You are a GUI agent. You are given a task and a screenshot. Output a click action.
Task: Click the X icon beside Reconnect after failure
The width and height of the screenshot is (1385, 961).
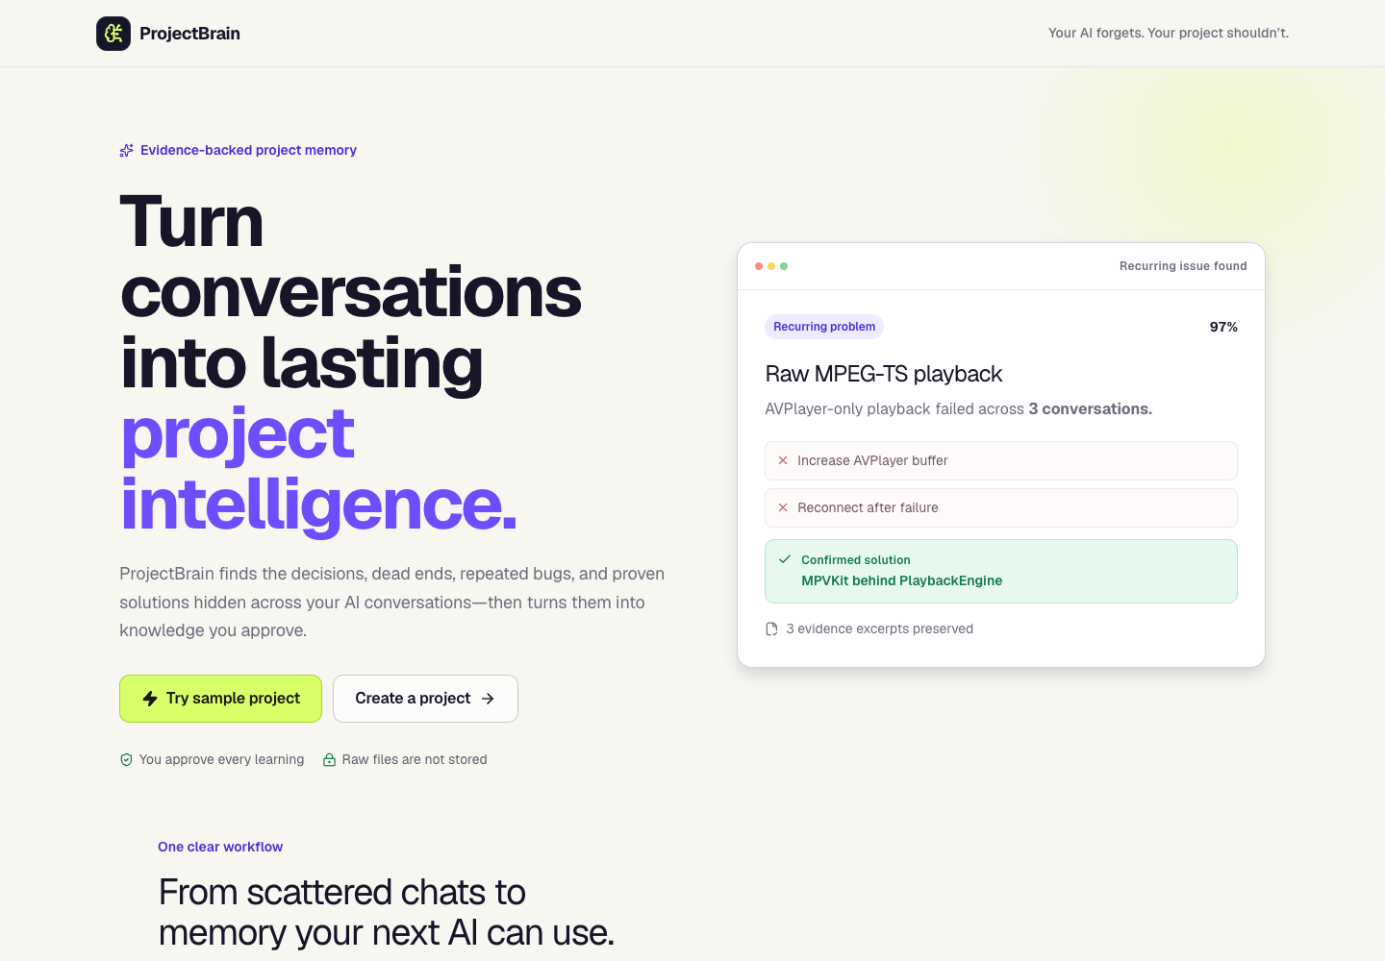coord(783,507)
